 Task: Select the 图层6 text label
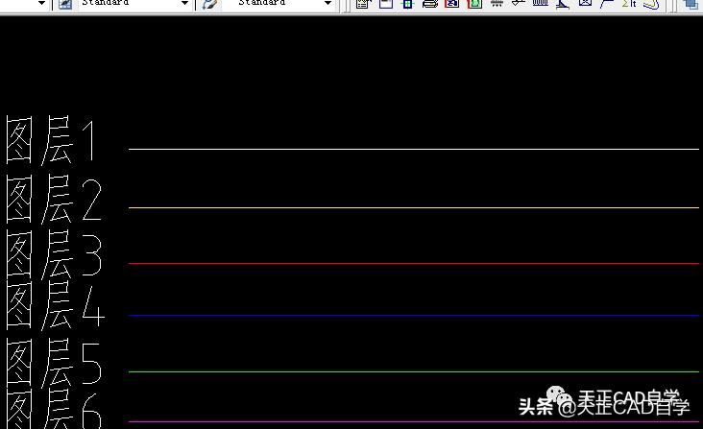pos(54,409)
